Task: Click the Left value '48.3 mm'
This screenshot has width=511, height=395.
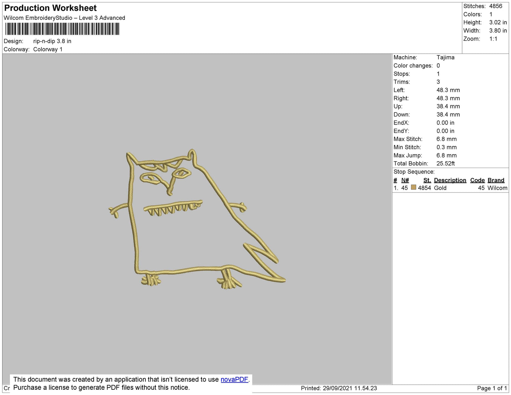Action: (x=448, y=90)
